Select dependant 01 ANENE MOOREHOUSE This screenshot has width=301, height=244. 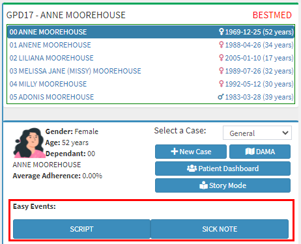coord(150,45)
